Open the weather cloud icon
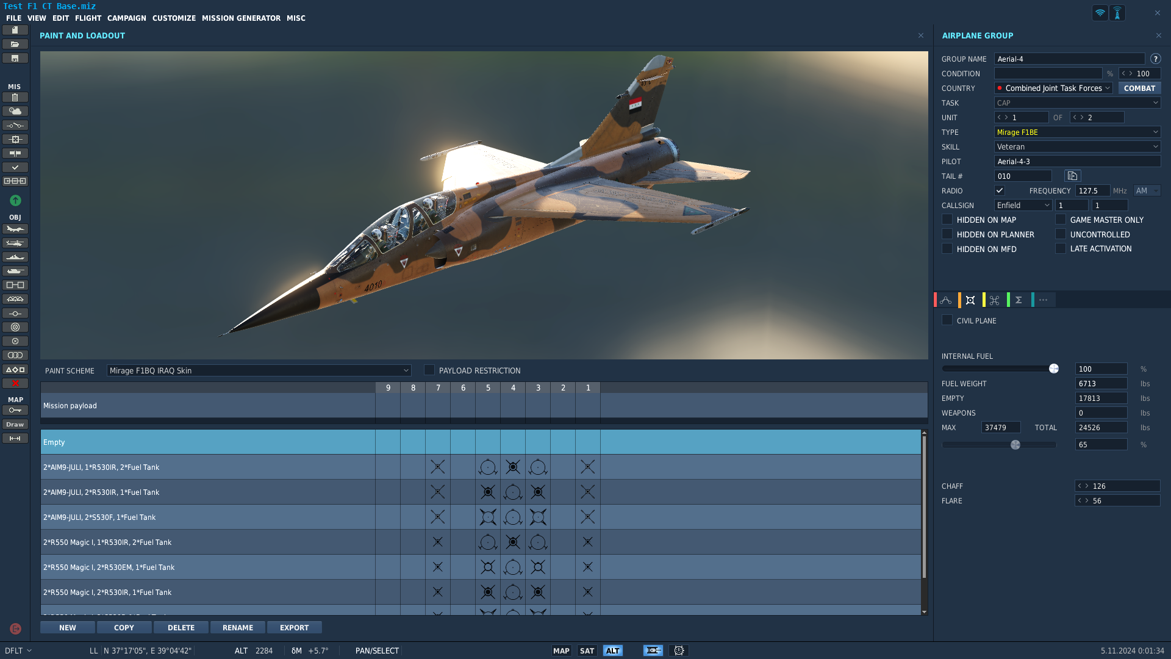1171x659 pixels. tap(15, 111)
